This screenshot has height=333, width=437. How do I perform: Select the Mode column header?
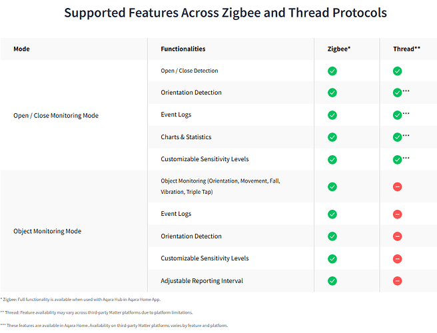[21, 49]
